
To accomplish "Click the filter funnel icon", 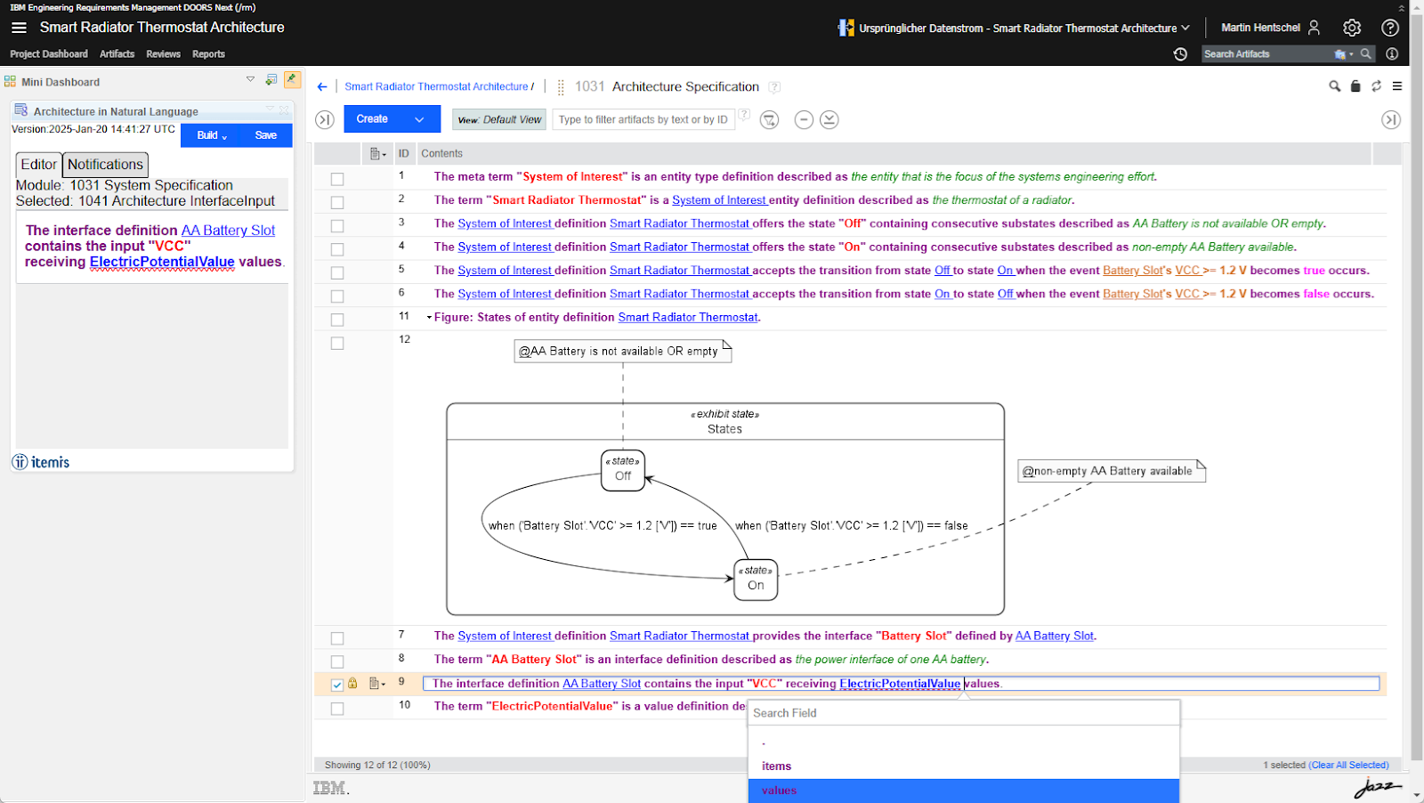I will 770,119.
